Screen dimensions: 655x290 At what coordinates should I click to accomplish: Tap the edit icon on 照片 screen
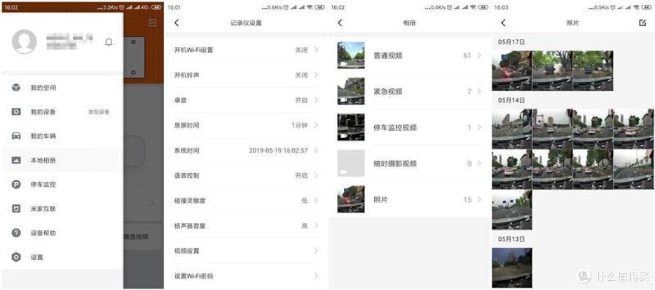coord(642,23)
